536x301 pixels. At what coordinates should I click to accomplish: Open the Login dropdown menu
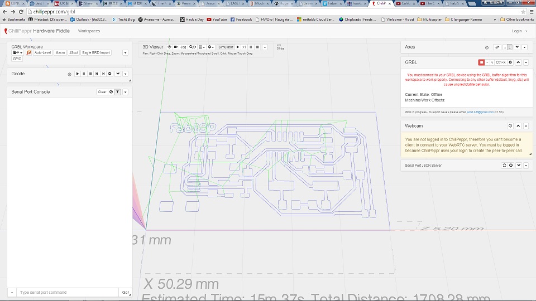pyautogui.click(x=519, y=31)
